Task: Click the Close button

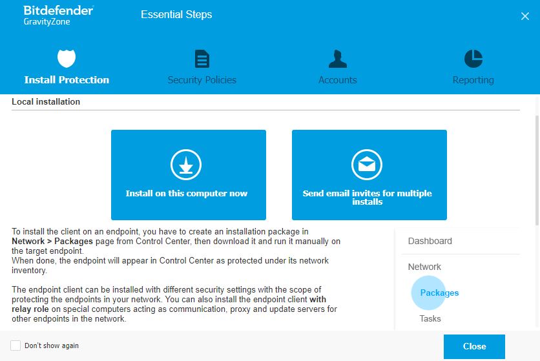Action: point(474,347)
